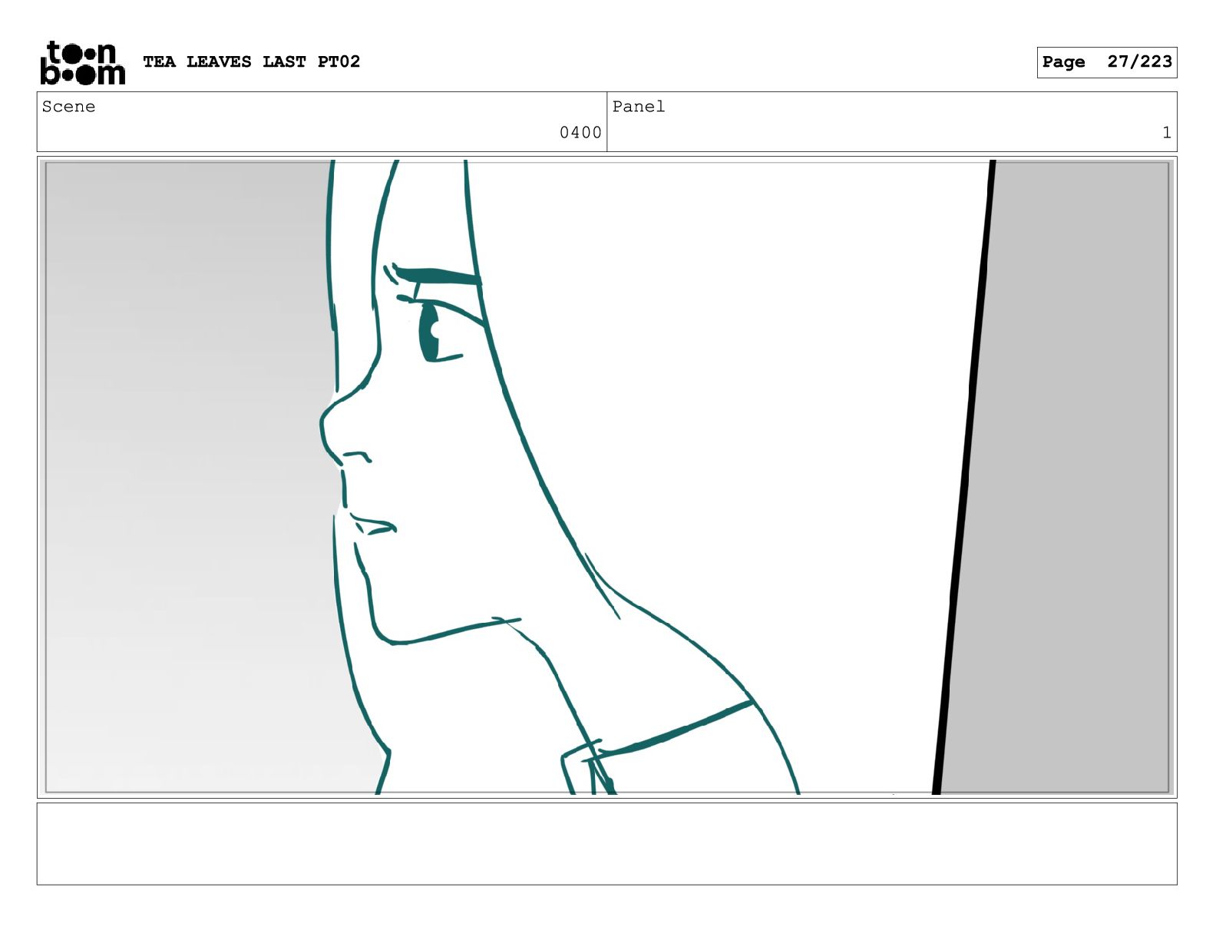Select the title text 'TEA LEAVES LAST PT02'
1216x940 pixels.
(251, 61)
